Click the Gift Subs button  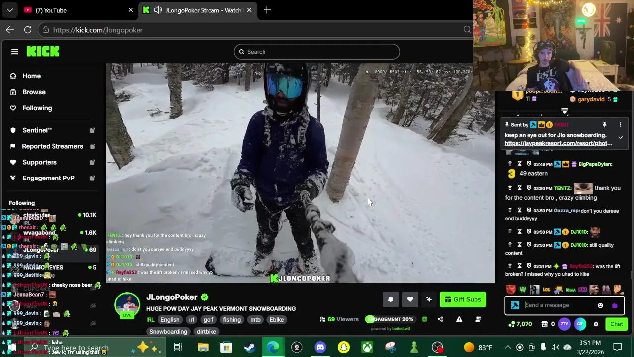click(463, 299)
